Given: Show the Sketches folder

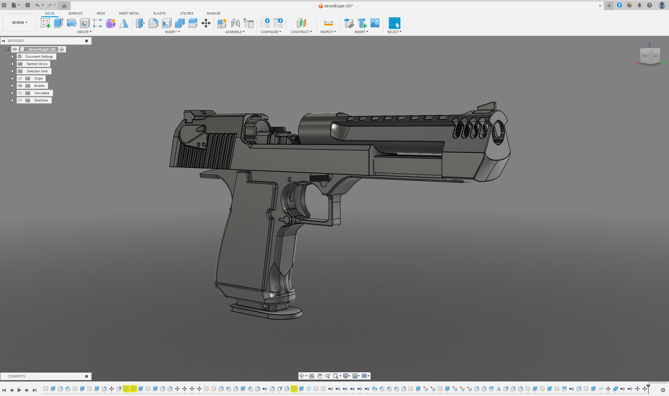Looking at the screenshot, I should (x=20, y=100).
